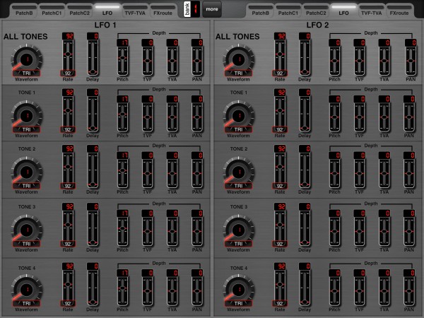This screenshot has width=424, height=318.
Task: Adjust LFO 1 Tone 3 TVA depth slider
Action: pos(172,232)
